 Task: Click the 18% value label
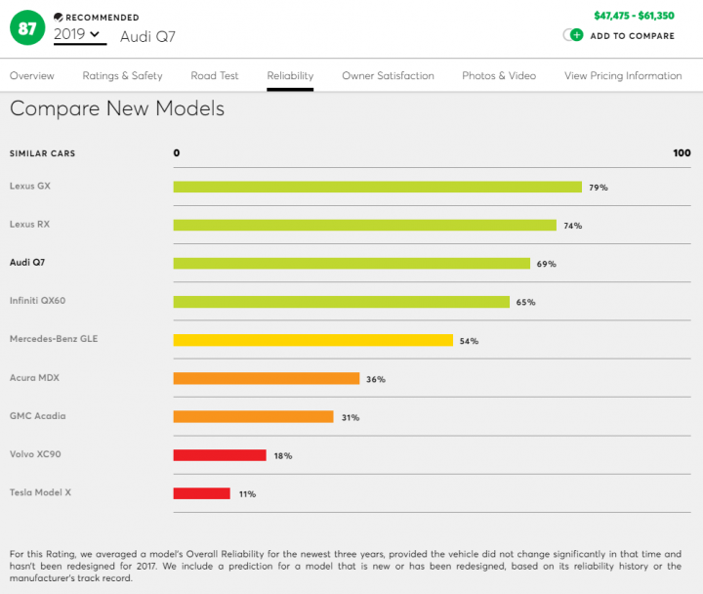point(283,456)
